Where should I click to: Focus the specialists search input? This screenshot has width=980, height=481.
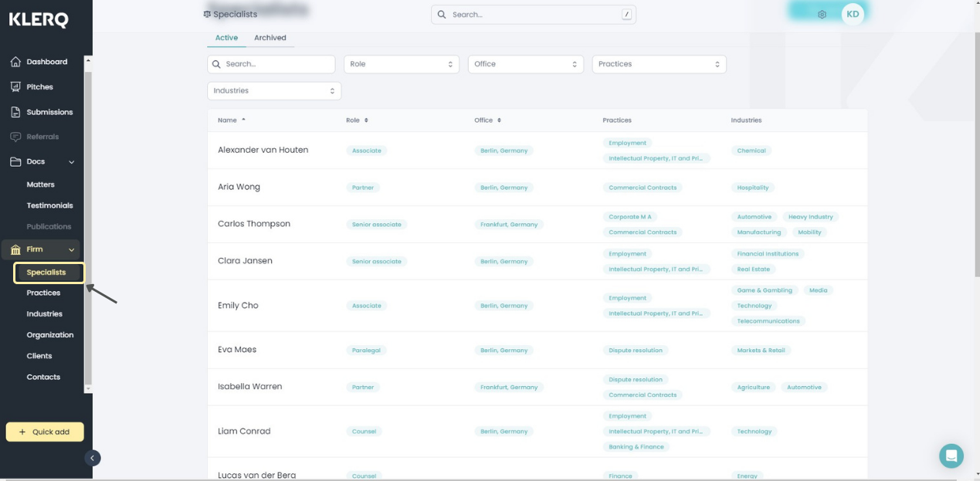pos(271,64)
